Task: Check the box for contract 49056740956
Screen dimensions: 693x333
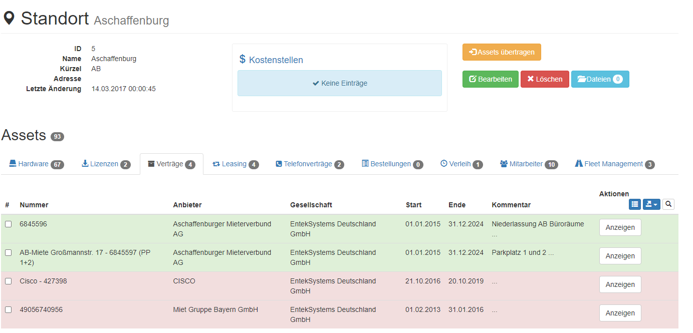Action: click(x=8, y=310)
